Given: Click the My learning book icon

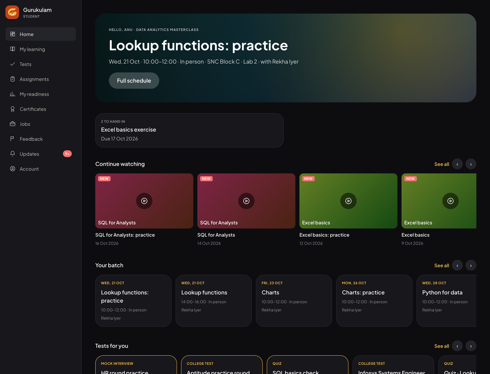Looking at the screenshot, I should [13, 49].
